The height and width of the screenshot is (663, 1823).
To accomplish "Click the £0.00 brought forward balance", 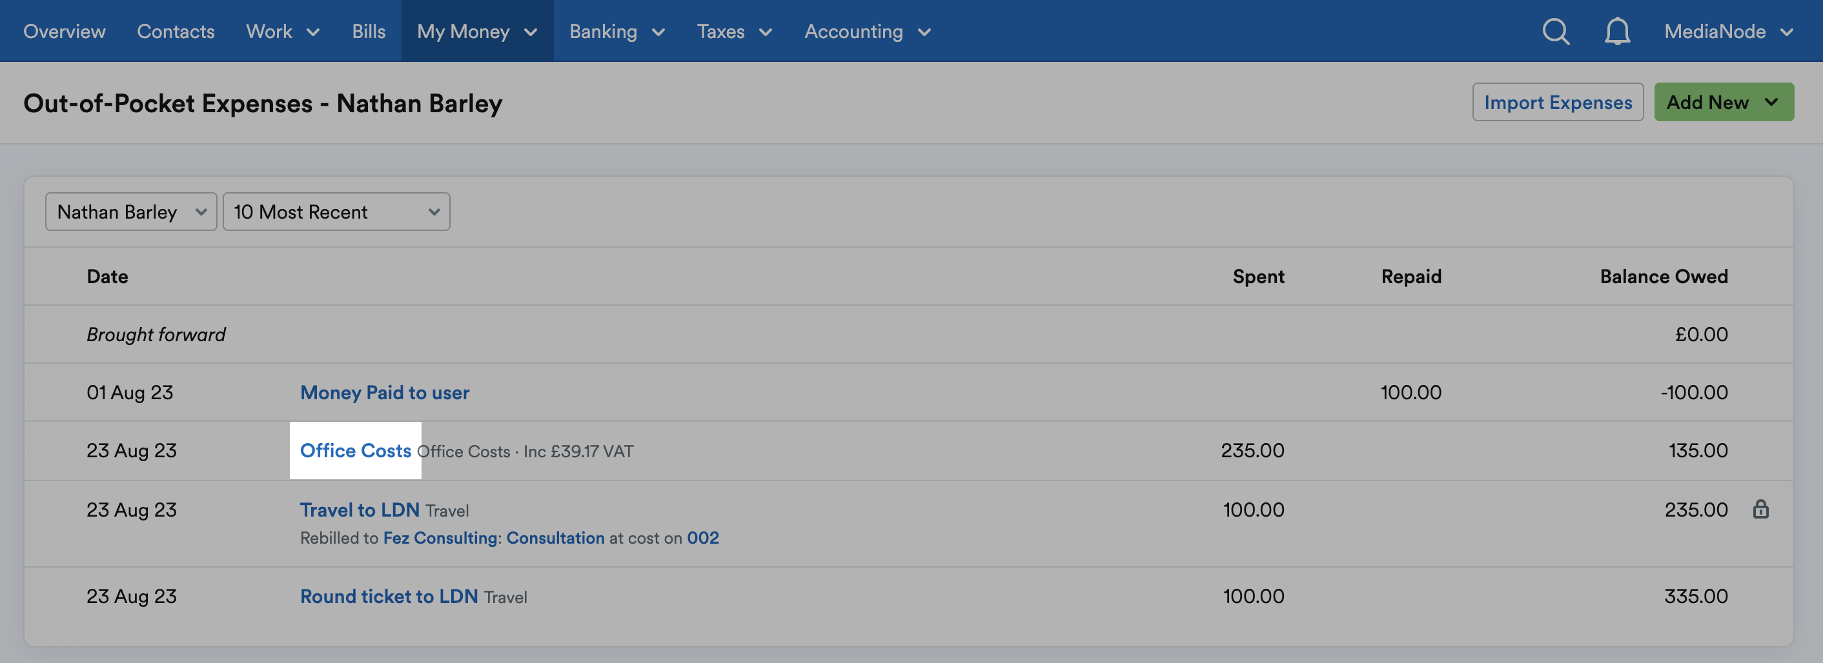I will [1701, 334].
